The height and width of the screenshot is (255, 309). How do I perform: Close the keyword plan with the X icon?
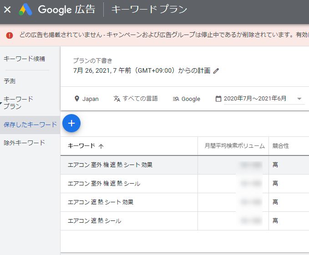[x=7, y=10]
